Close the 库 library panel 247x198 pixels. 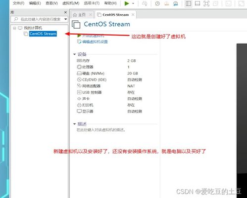click(x=65, y=12)
